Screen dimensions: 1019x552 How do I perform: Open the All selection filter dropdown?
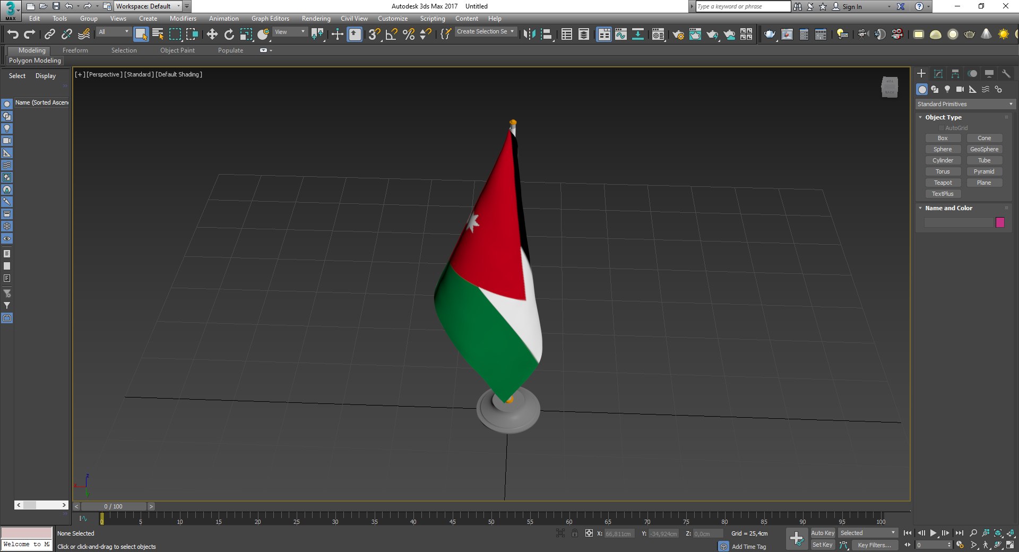[x=114, y=32]
